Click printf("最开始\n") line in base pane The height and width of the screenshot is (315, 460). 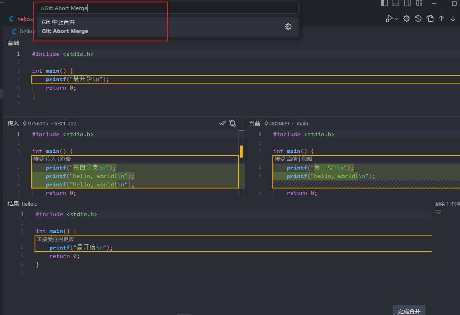tap(78, 80)
